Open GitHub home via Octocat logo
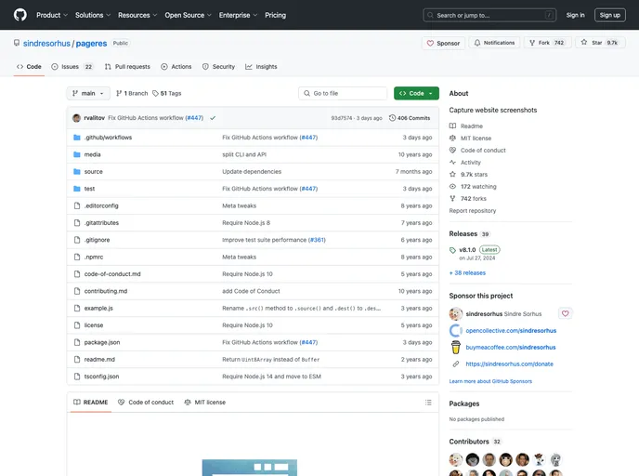Image resolution: width=639 pixels, height=476 pixels. pos(20,15)
